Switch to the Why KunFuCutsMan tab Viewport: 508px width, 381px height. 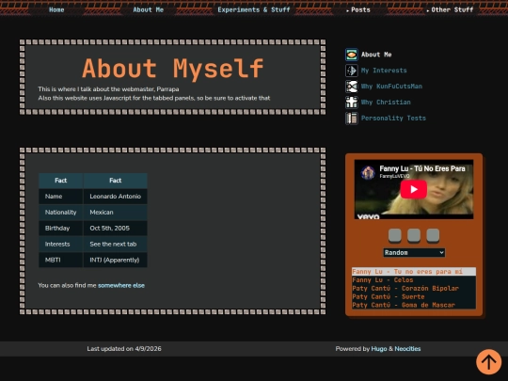point(391,87)
